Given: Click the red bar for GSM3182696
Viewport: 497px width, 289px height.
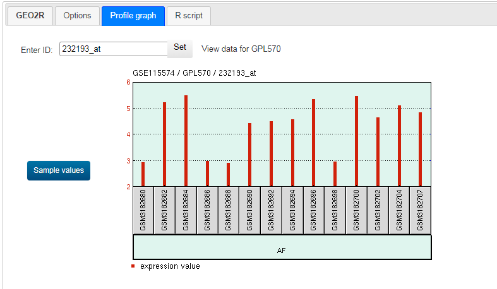Looking at the screenshot, I should 313,143.
